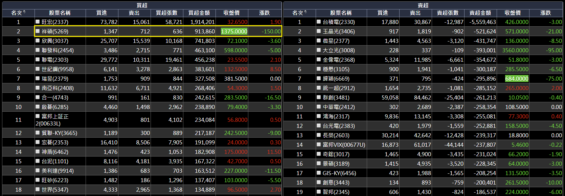Click the 漲跌 value -150.00
Viewport: 565px width, 196px height.
271,31
